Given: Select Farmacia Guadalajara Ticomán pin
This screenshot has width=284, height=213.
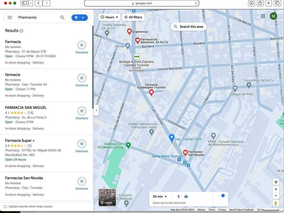Looking at the screenshot, I should pos(151,93).
